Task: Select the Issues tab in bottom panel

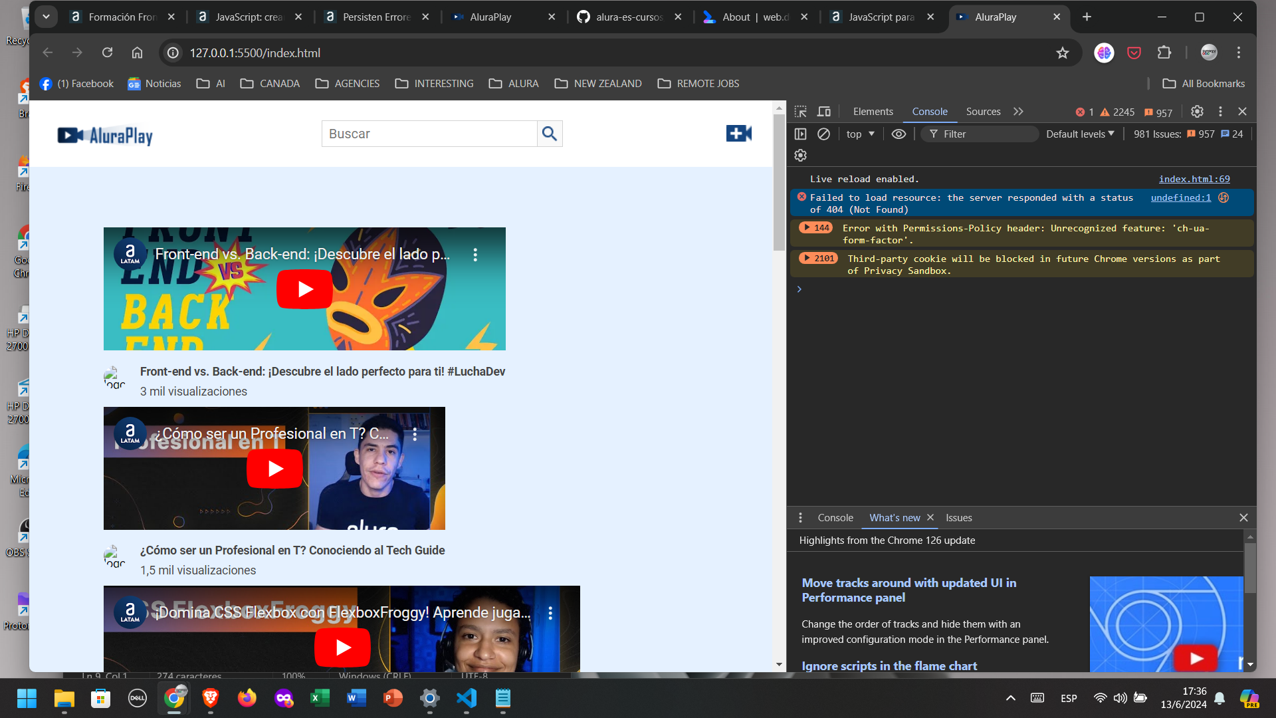Action: point(959,517)
